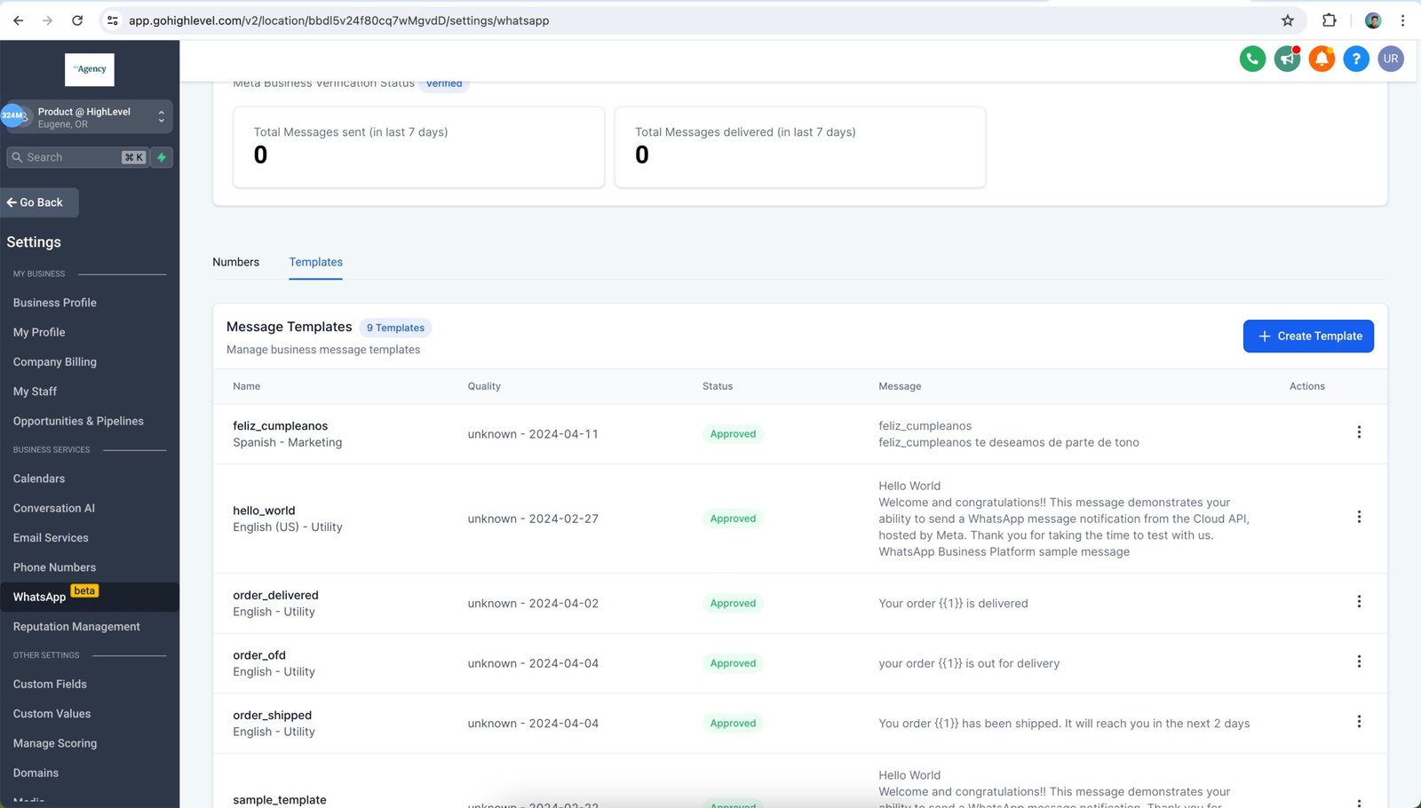Click the Go Back button
The image size is (1421, 808).
tap(40, 202)
